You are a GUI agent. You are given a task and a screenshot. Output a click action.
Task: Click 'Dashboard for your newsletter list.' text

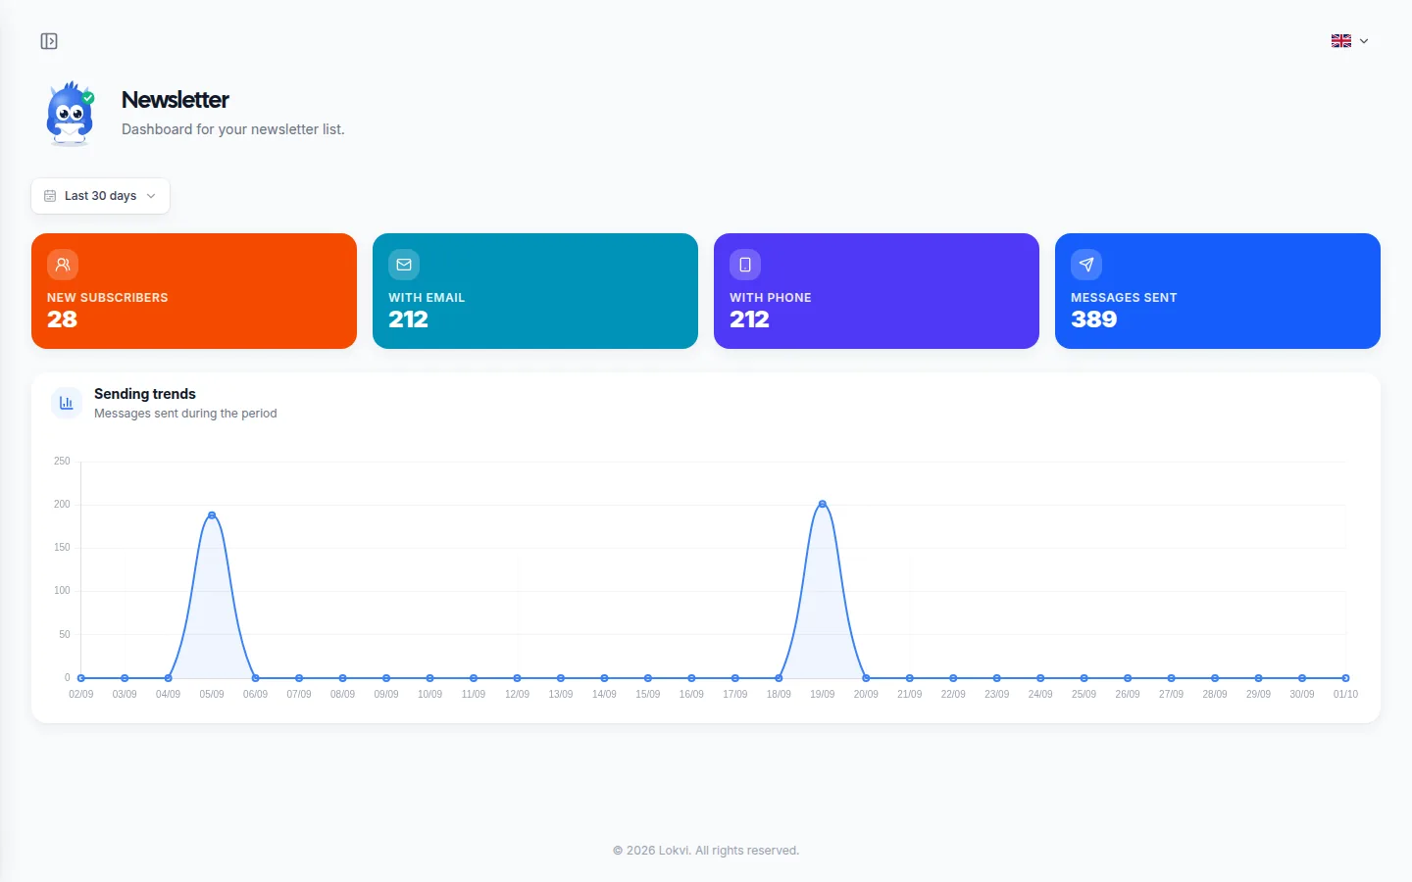(x=233, y=129)
